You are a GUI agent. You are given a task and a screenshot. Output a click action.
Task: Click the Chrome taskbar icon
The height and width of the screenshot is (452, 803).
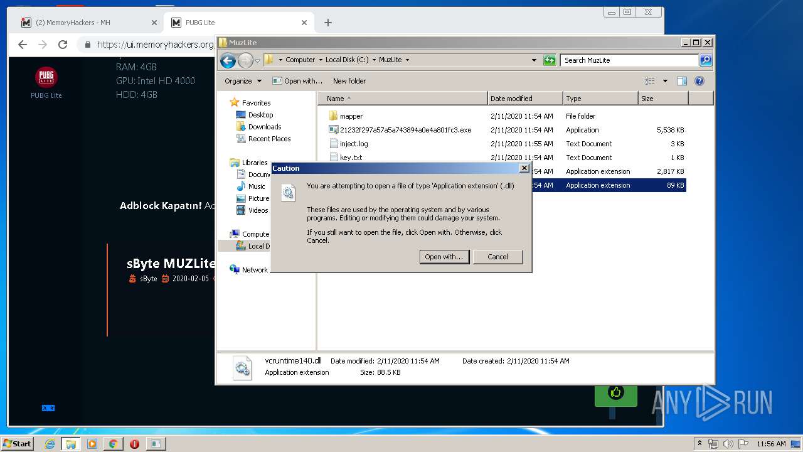pyautogui.click(x=113, y=444)
